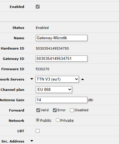Expand the Src. Address down arrow
This screenshot has width=119, height=144.
pos(32,141)
